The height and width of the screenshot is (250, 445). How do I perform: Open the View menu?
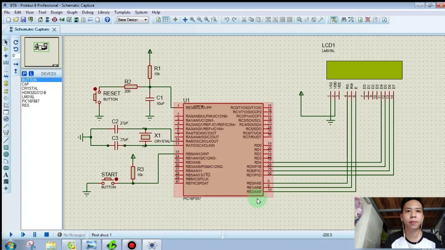(x=30, y=12)
